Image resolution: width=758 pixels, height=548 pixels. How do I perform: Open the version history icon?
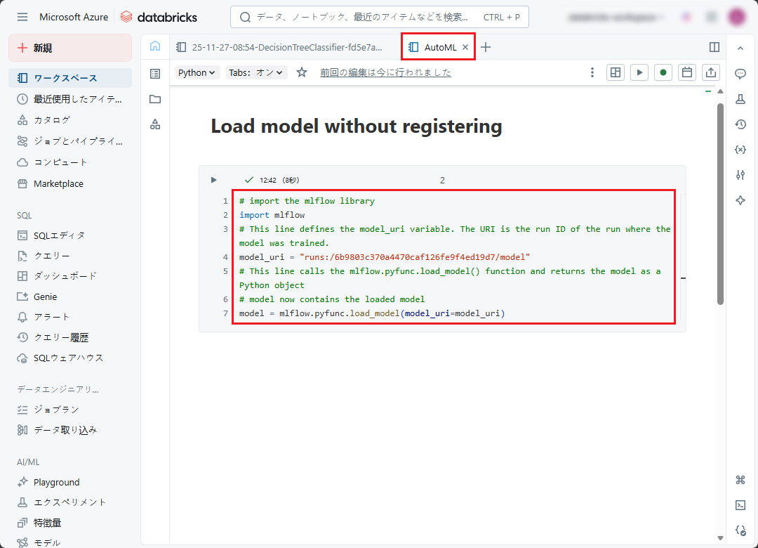pyautogui.click(x=740, y=124)
